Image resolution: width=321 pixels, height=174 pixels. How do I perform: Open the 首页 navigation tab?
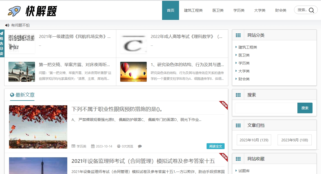(171, 10)
